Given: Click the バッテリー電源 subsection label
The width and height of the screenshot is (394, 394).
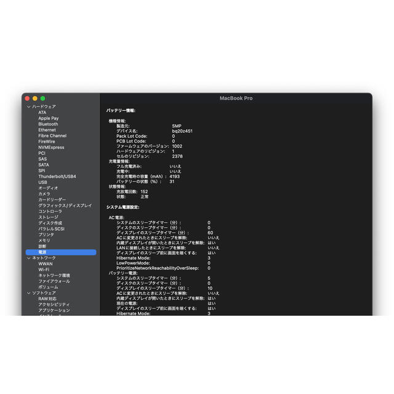Looking at the screenshot, I should (123, 273).
